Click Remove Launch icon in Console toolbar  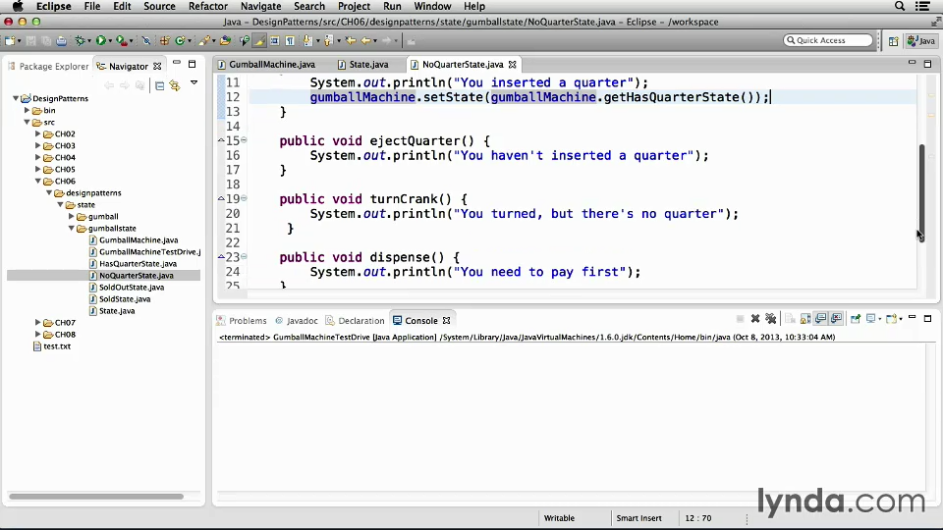pos(755,318)
